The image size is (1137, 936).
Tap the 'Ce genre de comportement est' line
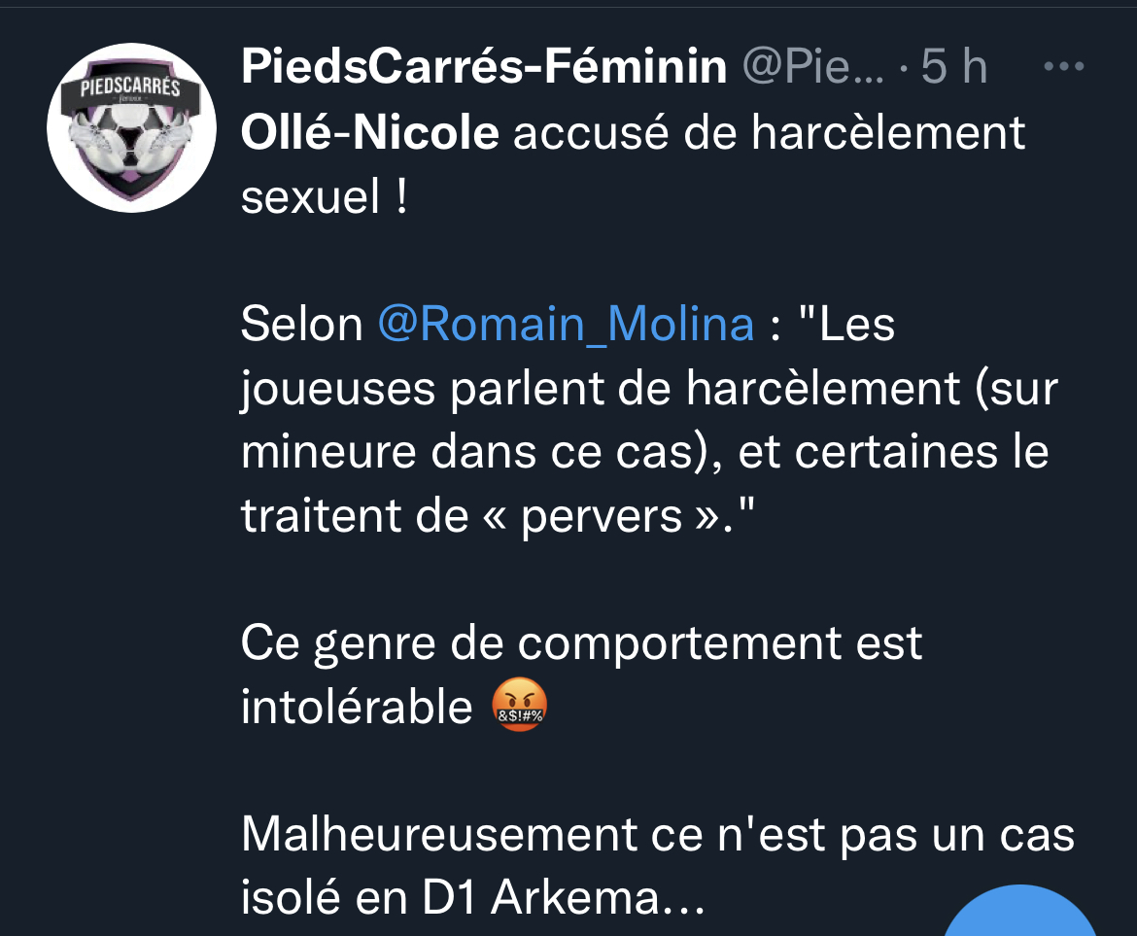click(x=581, y=643)
